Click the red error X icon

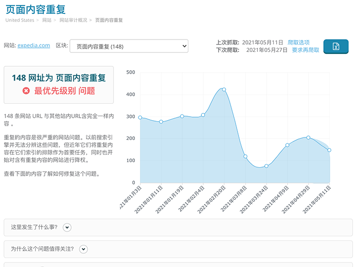(26, 91)
